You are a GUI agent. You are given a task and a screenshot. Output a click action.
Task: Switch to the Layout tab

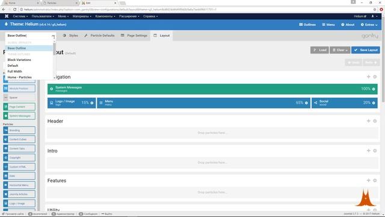point(162,36)
